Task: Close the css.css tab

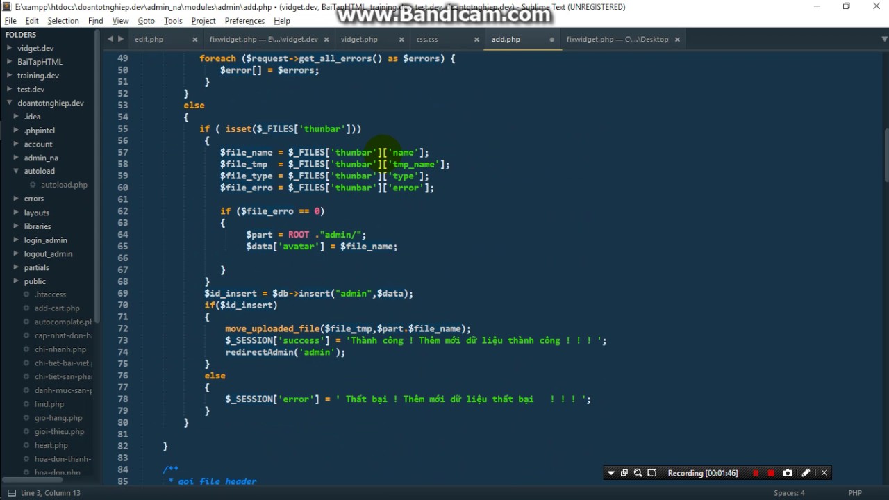Action: point(476,40)
